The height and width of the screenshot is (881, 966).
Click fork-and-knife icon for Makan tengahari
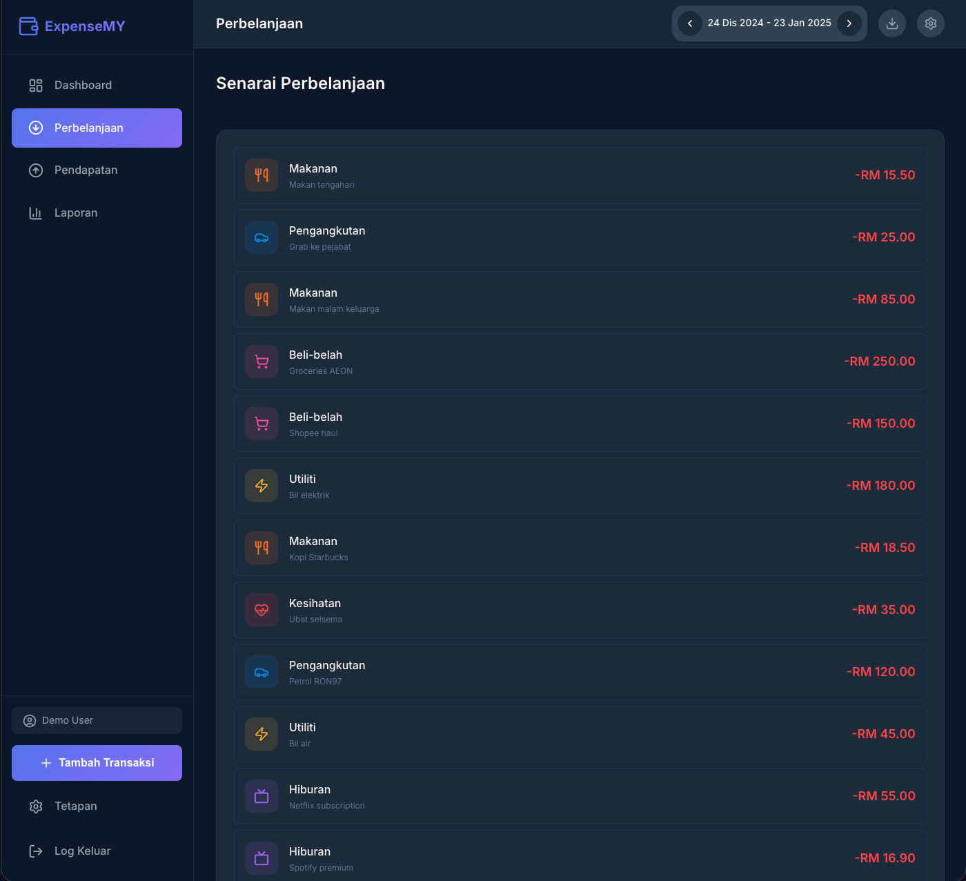[262, 175]
